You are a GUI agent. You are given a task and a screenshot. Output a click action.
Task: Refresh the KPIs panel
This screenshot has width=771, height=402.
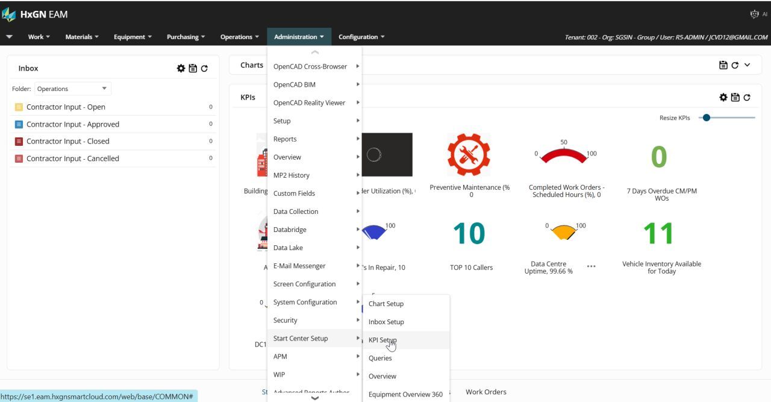[747, 98]
